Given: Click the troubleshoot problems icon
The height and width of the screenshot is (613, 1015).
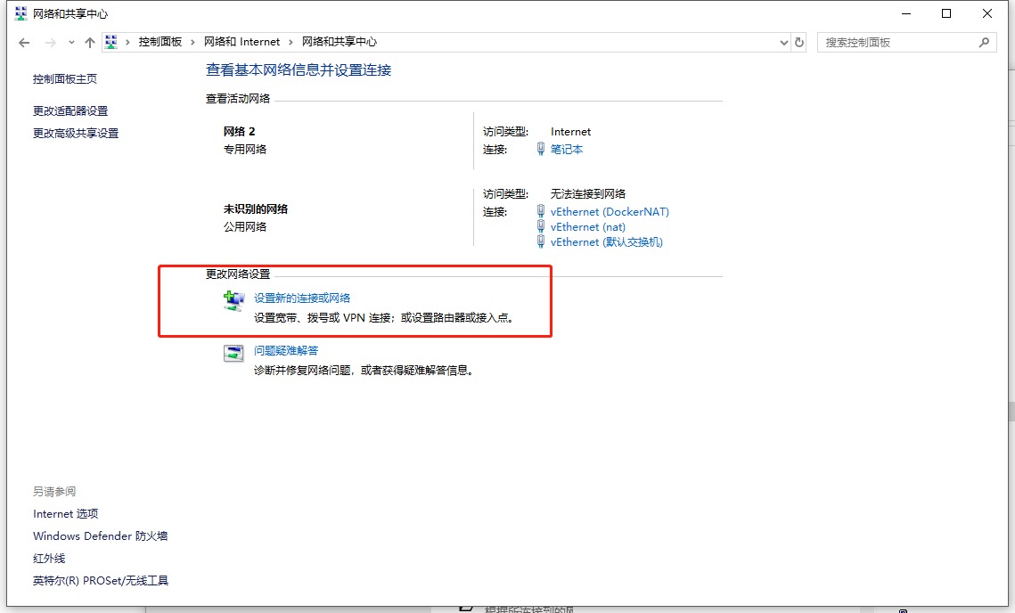Looking at the screenshot, I should click(x=233, y=353).
